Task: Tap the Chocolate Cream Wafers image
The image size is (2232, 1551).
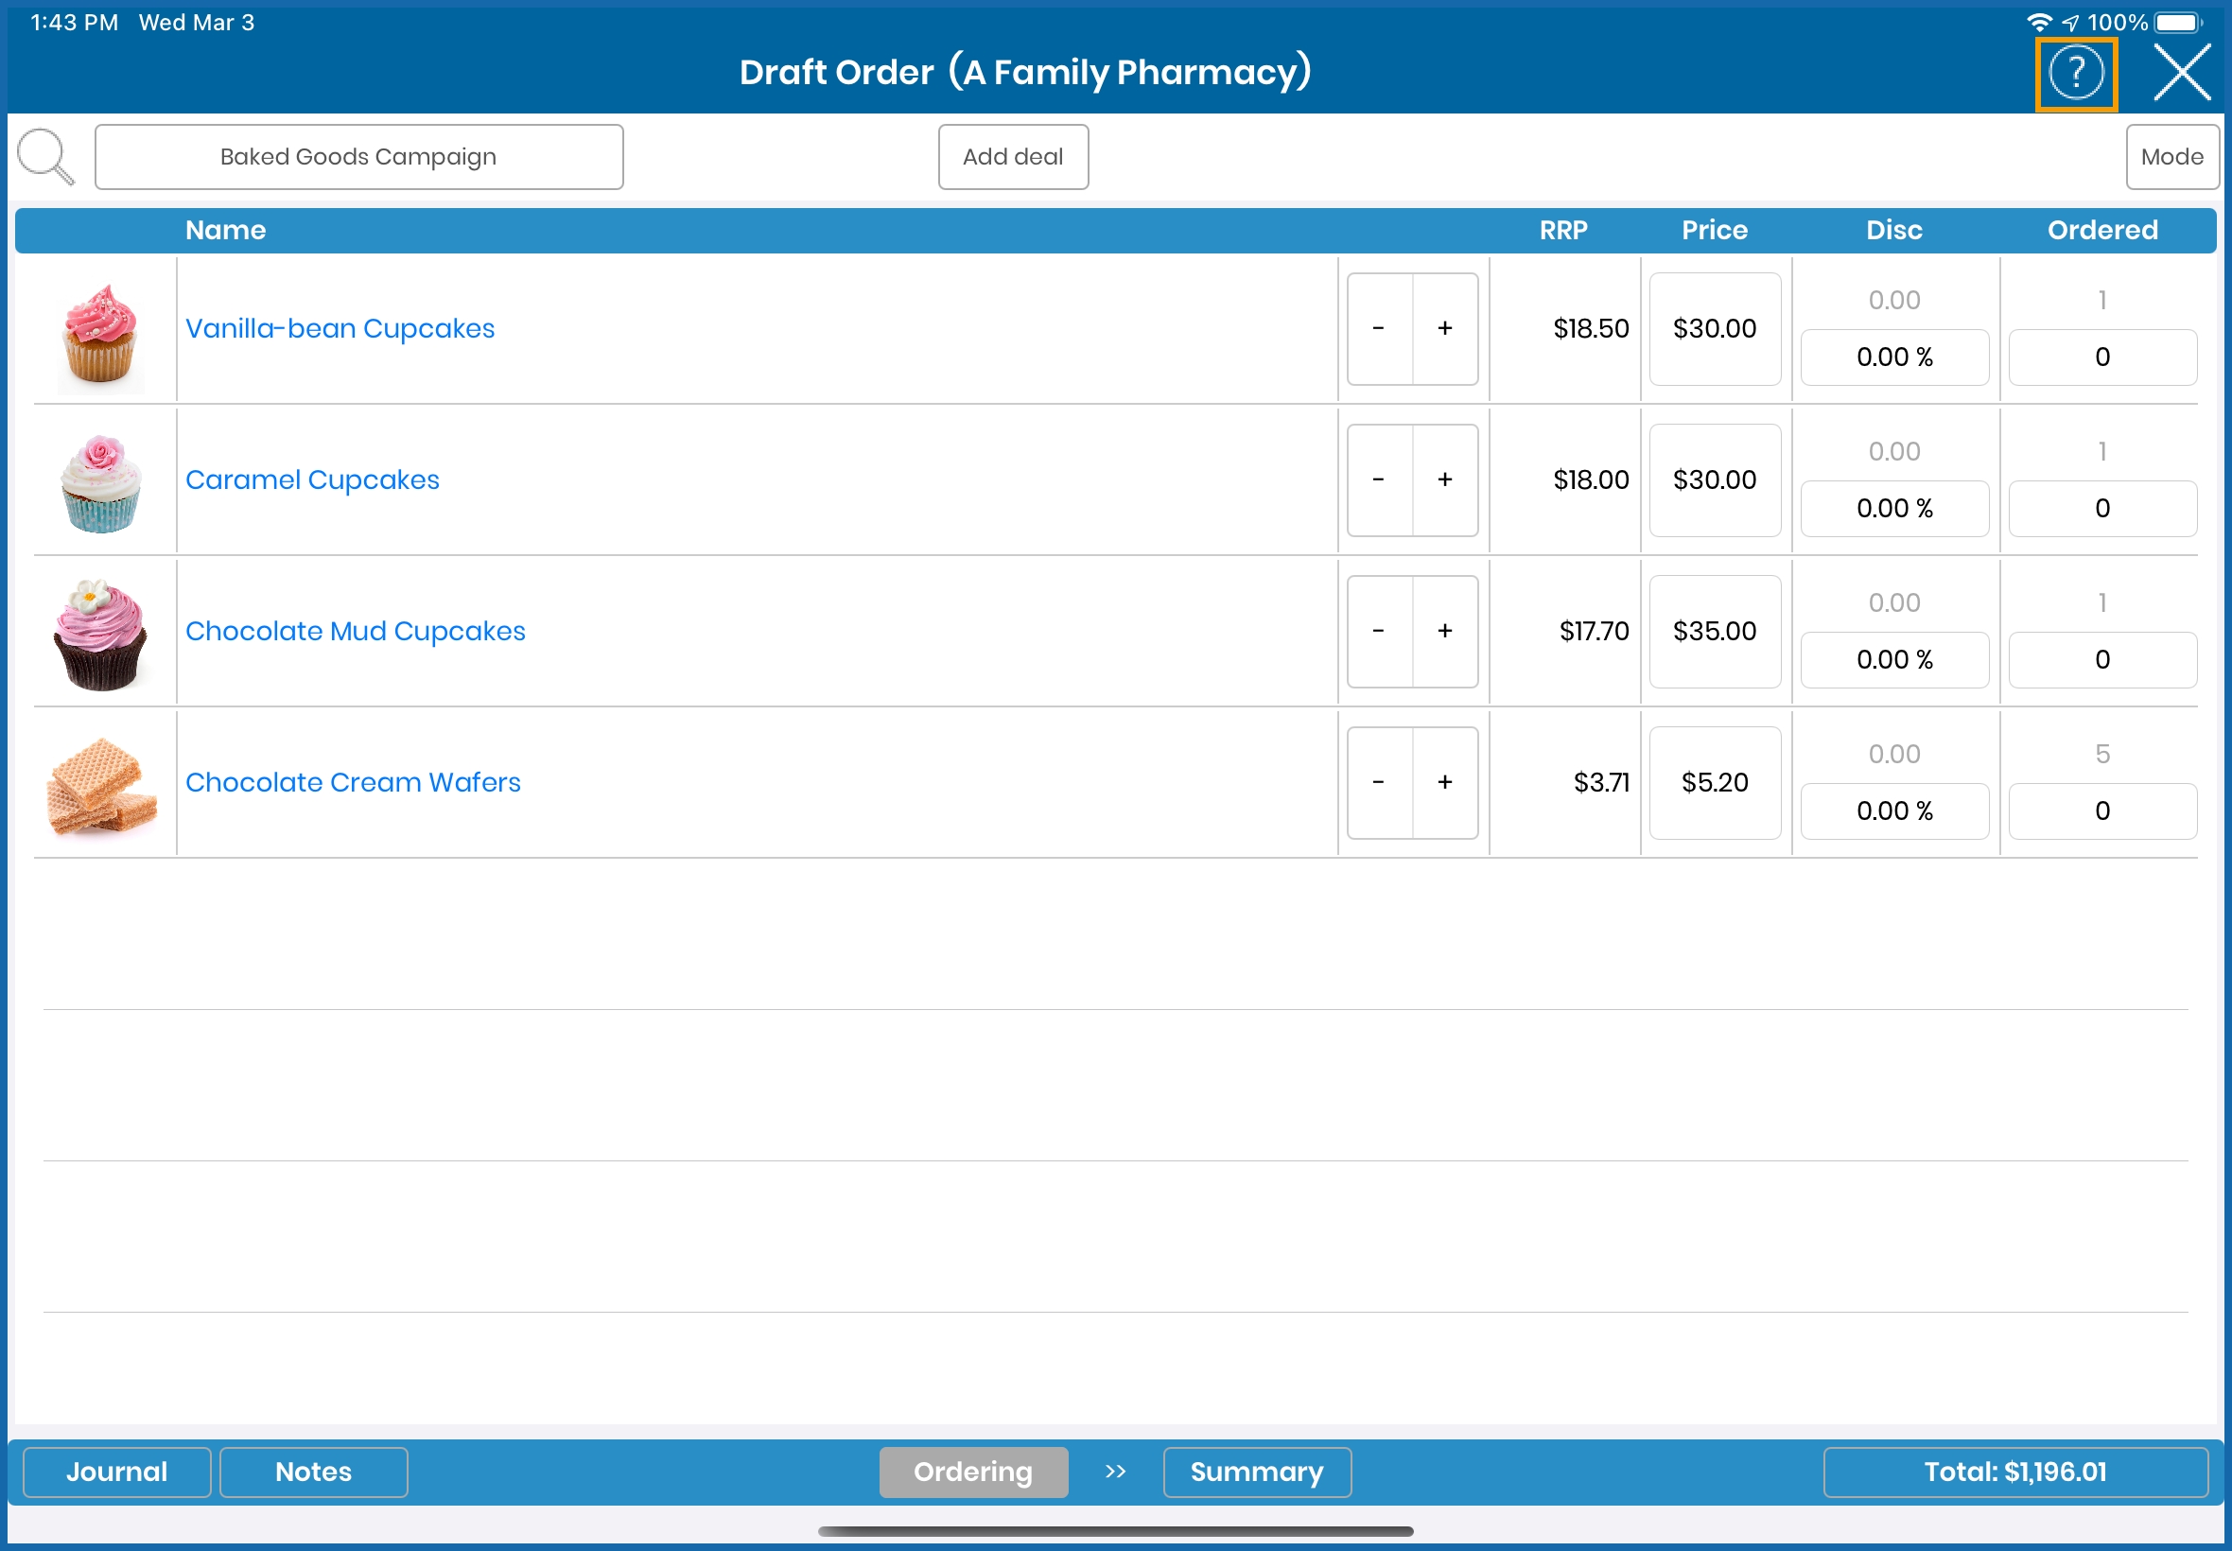Action: click(101, 785)
